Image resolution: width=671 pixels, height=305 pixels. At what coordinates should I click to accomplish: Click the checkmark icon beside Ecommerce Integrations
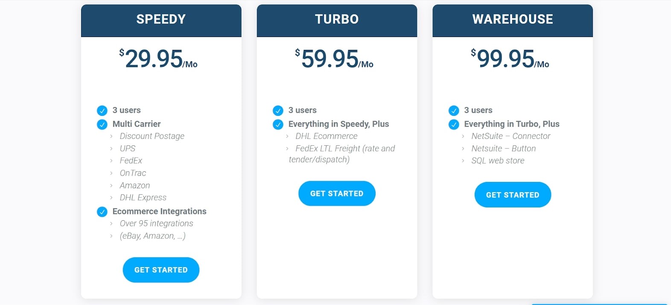[102, 212]
